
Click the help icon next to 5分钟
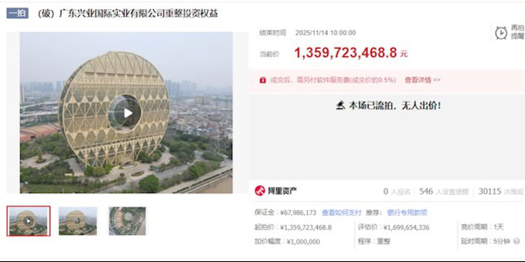tap(517, 241)
